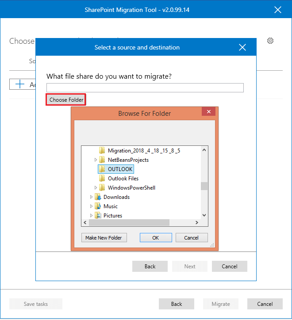Click Save tasks in main window
This screenshot has width=292, height=320.
click(x=36, y=304)
